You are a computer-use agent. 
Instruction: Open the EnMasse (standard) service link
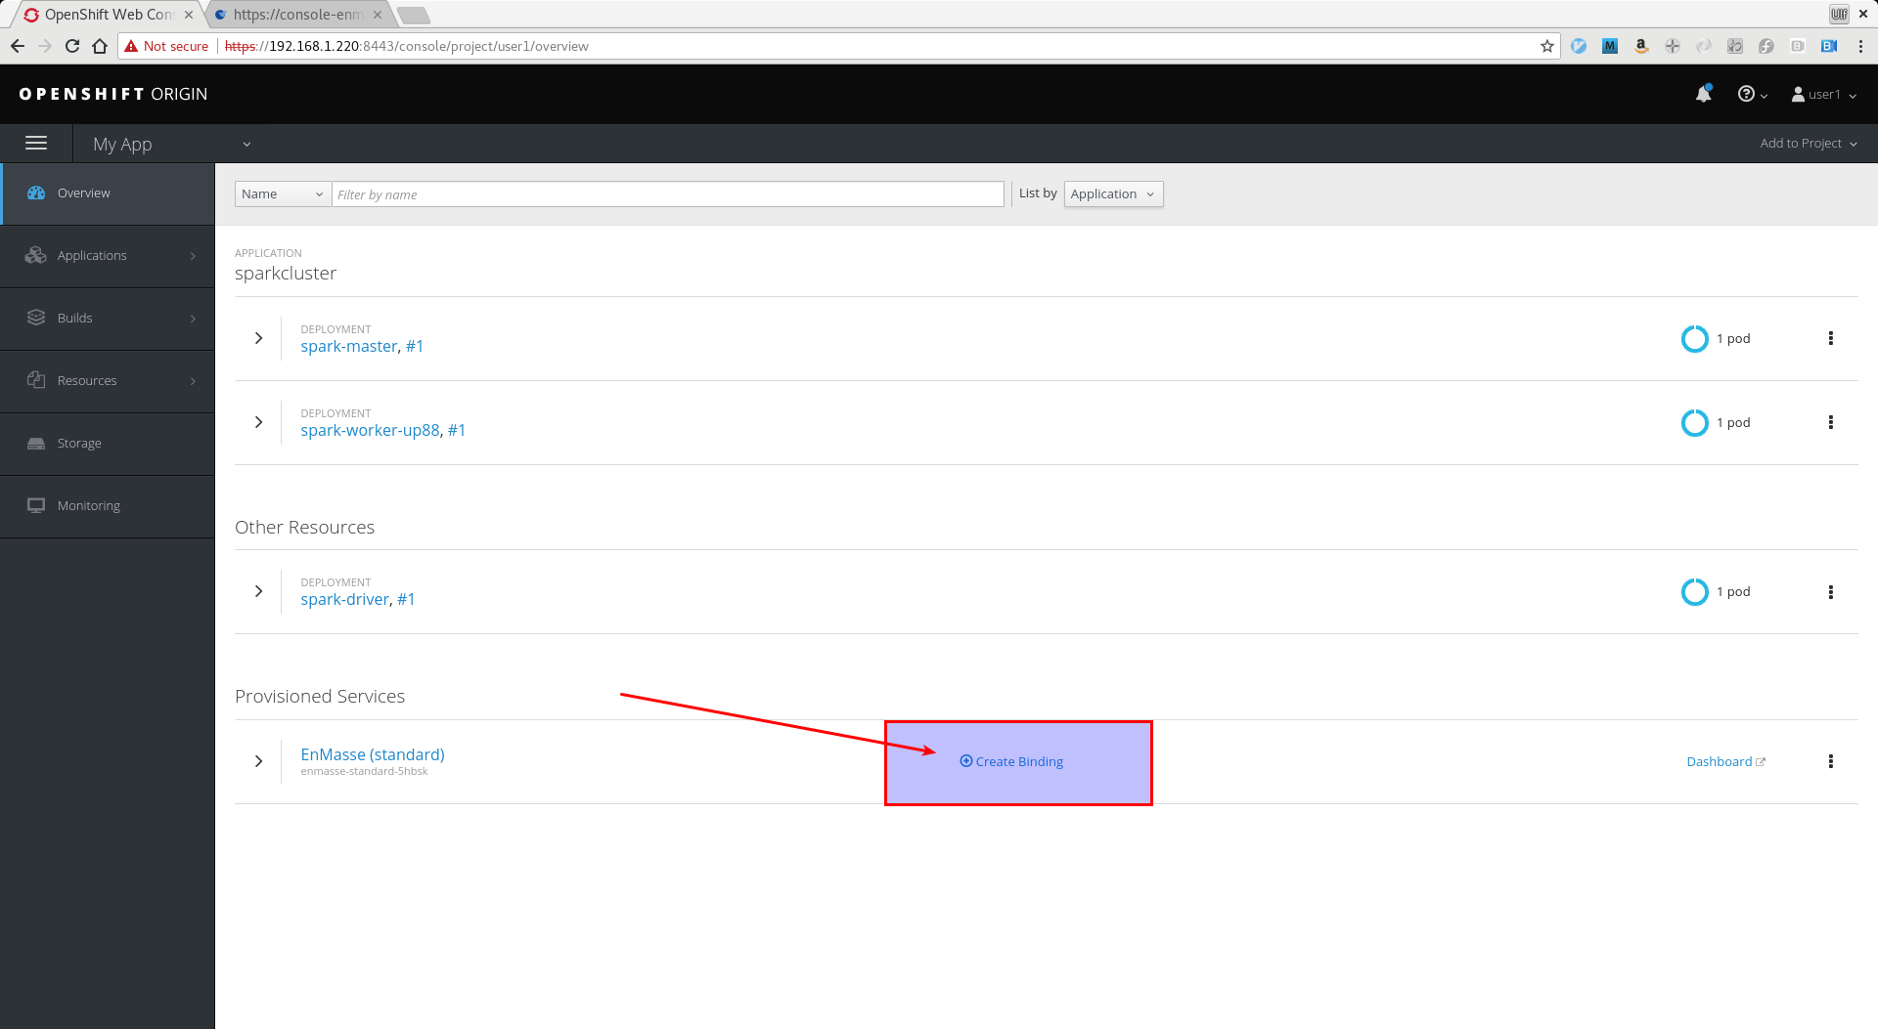coord(373,754)
